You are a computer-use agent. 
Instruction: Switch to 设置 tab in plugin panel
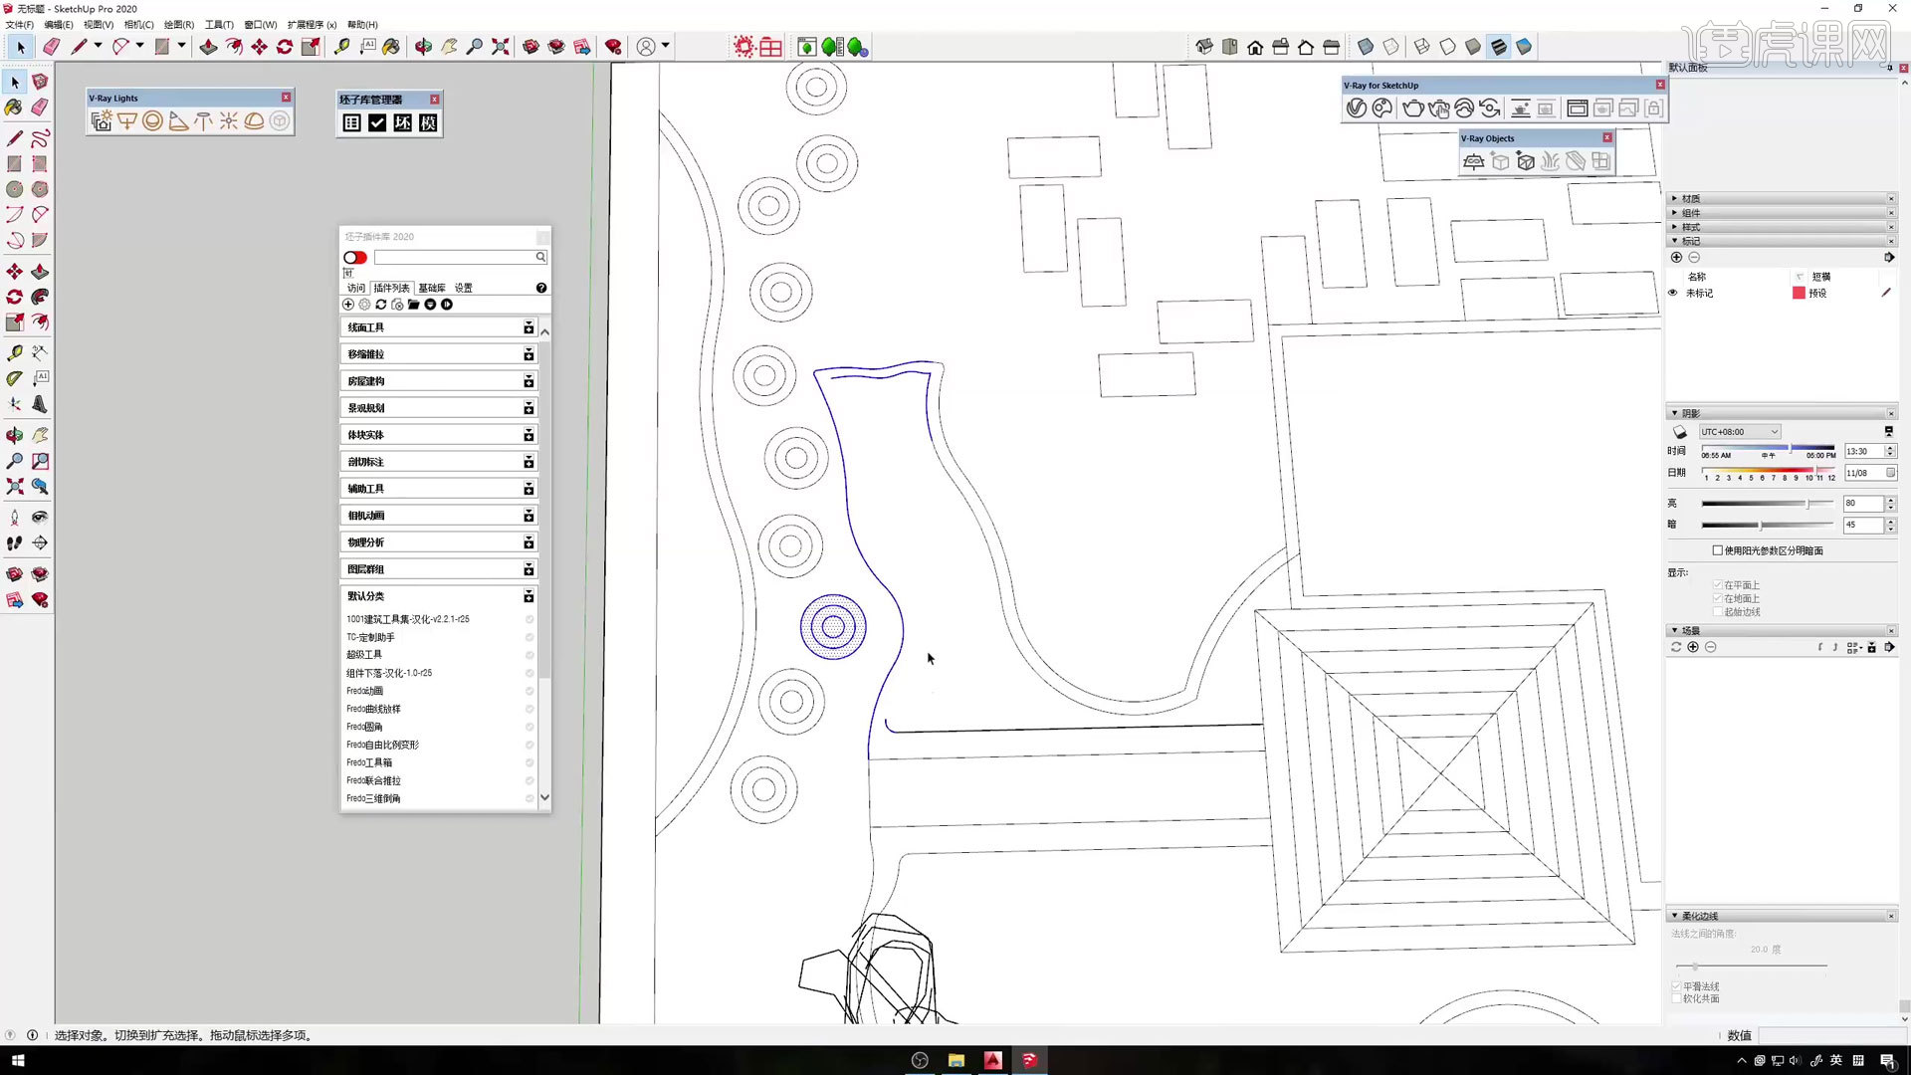pyautogui.click(x=464, y=288)
